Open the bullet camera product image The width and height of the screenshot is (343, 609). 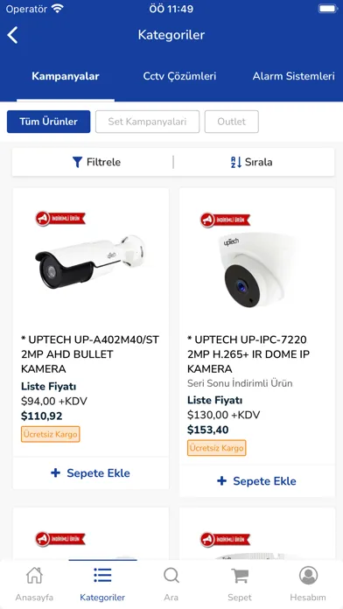click(90, 260)
